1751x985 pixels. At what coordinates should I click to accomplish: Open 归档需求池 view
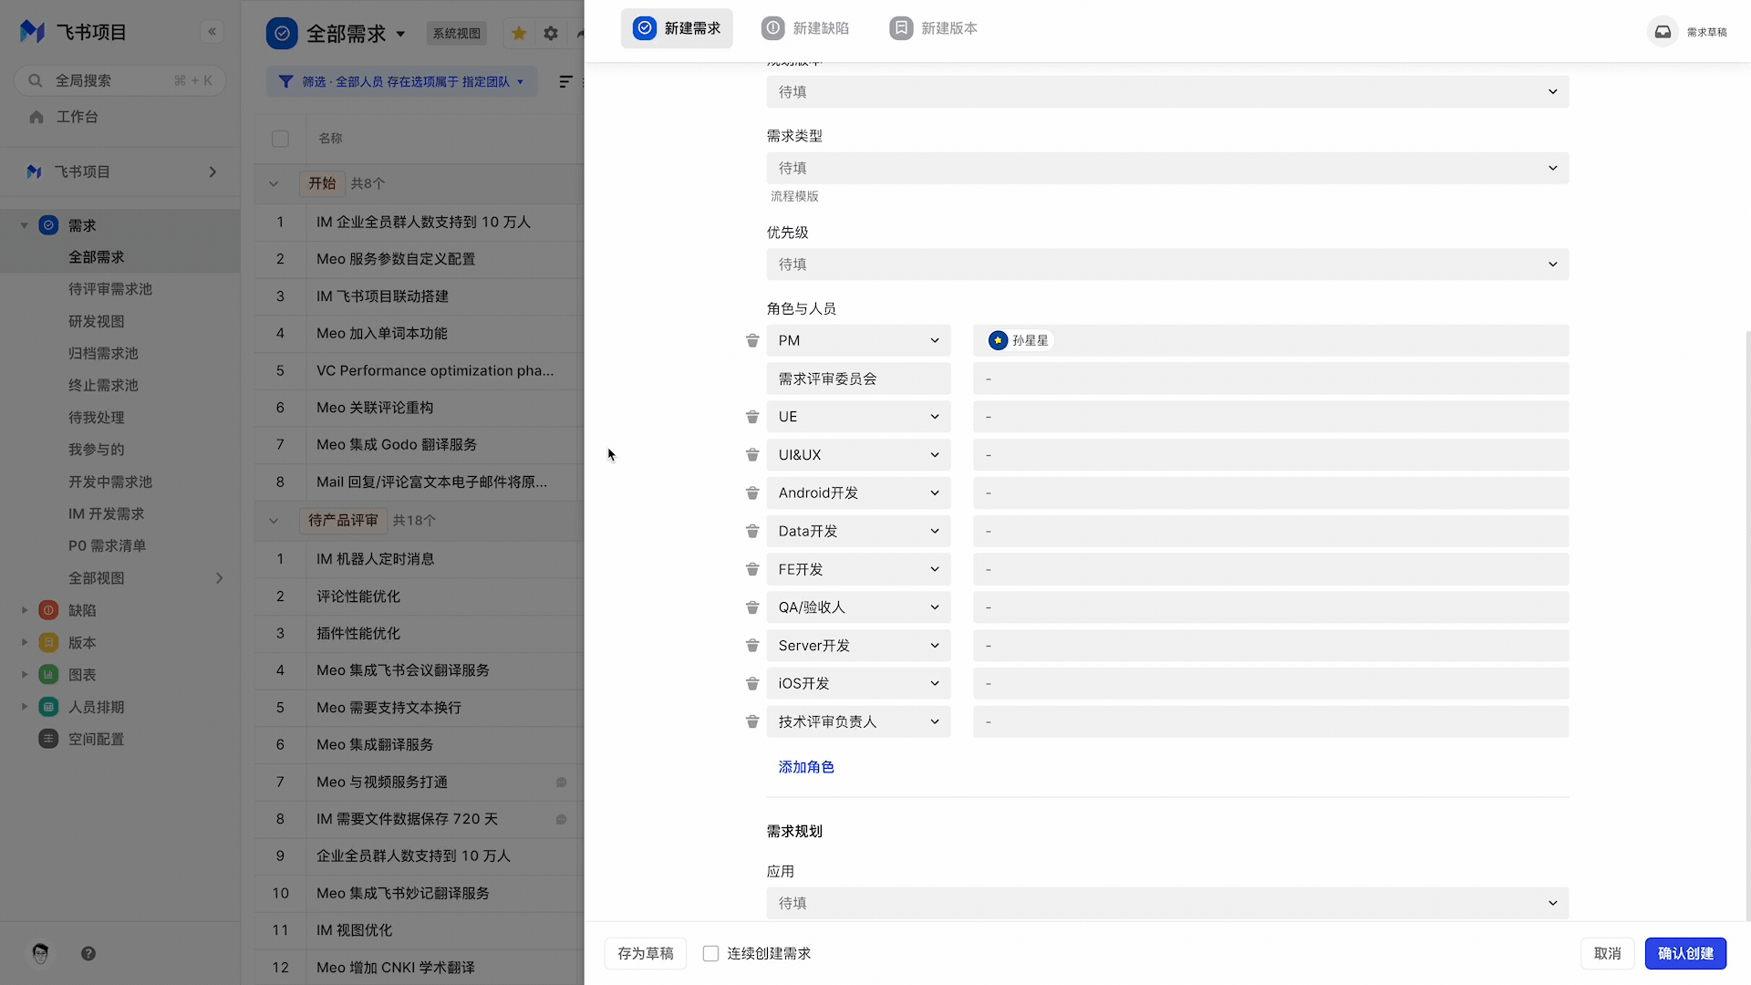(103, 353)
